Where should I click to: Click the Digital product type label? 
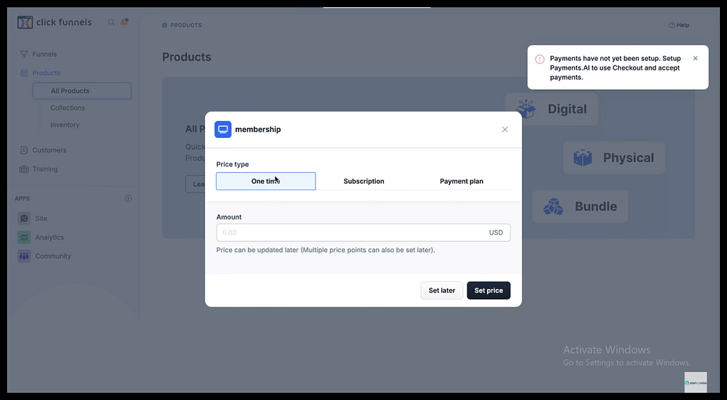coord(567,110)
